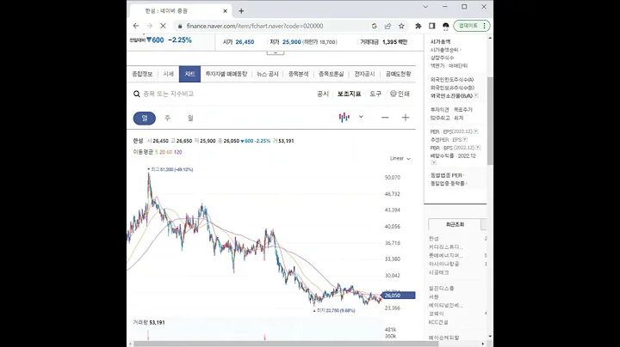Expand the chart type dropdown chevron
620x347 pixels.
(361, 117)
